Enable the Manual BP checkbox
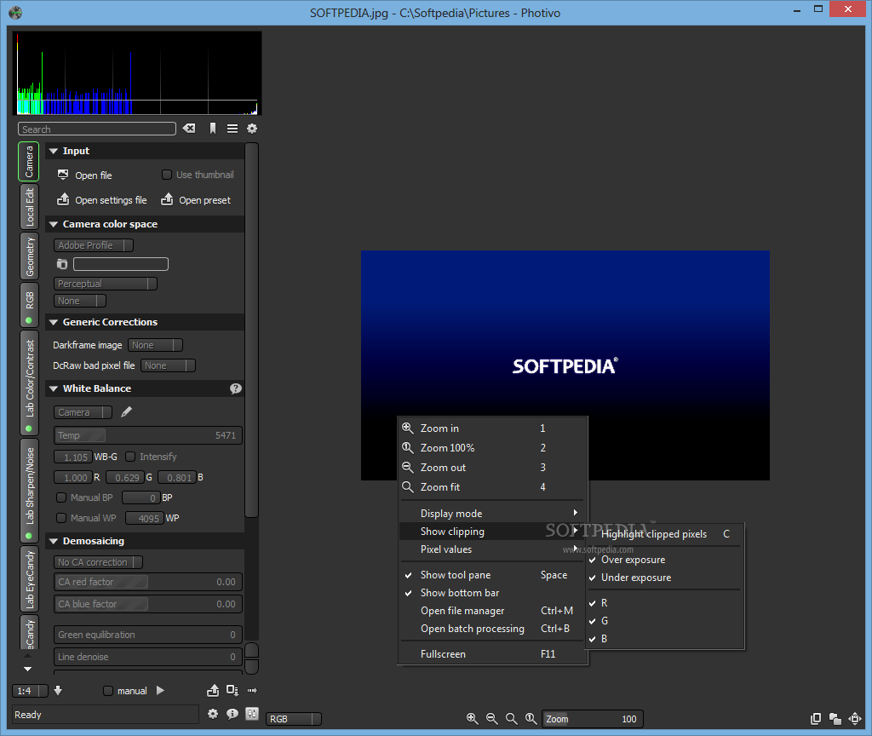This screenshot has height=736, width=872. (61, 497)
